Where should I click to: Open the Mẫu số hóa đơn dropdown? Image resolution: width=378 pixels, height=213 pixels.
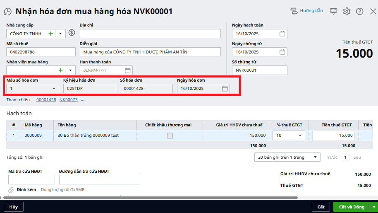coord(54,88)
